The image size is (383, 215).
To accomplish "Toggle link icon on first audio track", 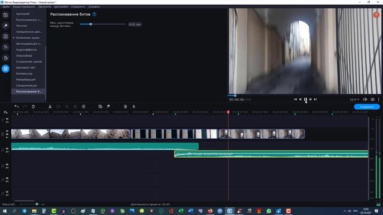I will coord(7,151).
